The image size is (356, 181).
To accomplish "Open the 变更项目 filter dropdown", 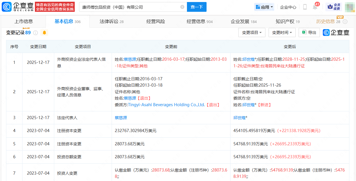I will pos(252,33).
